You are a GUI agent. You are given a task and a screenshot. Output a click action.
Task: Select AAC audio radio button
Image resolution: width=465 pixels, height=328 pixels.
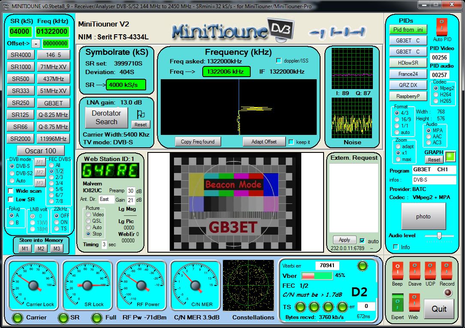click(429, 137)
